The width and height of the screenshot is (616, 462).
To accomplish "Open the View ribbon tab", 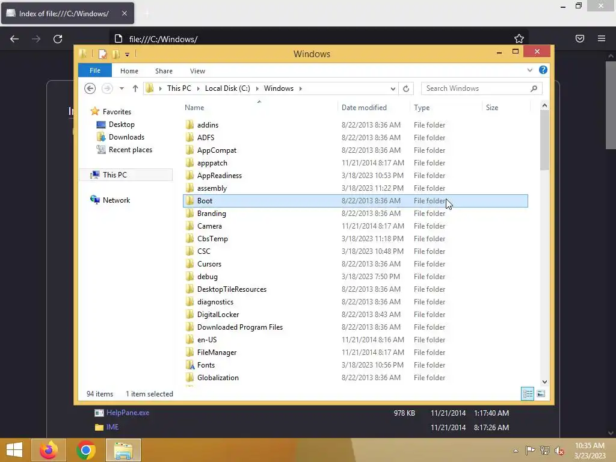I will click(197, 71).
